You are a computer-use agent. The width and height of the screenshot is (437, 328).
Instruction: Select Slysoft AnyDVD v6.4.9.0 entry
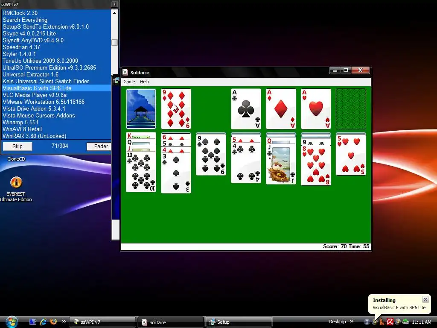pos(56,40)
